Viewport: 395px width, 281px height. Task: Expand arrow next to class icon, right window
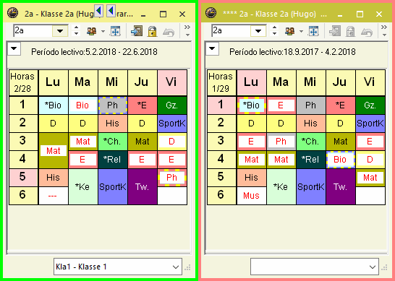pos(301,32)
